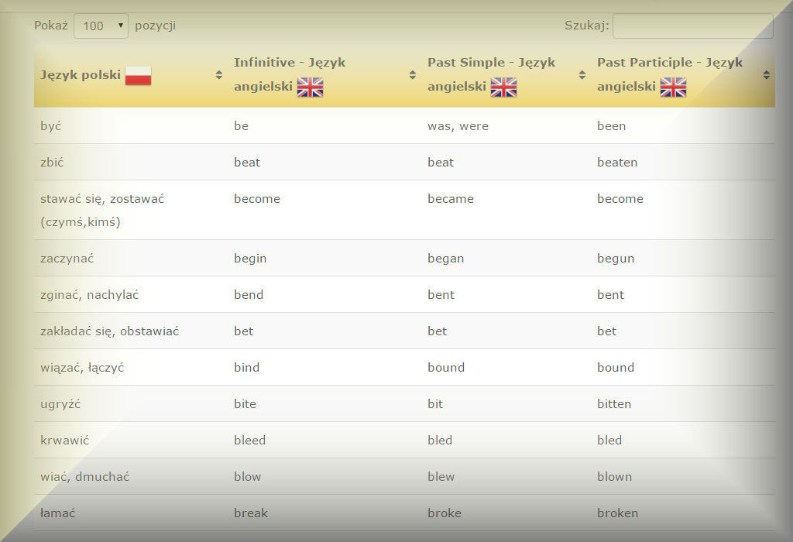This screenshot has width=793, height=542.
Task: Sort by the Infinitive column header
Action: (324, 75)
